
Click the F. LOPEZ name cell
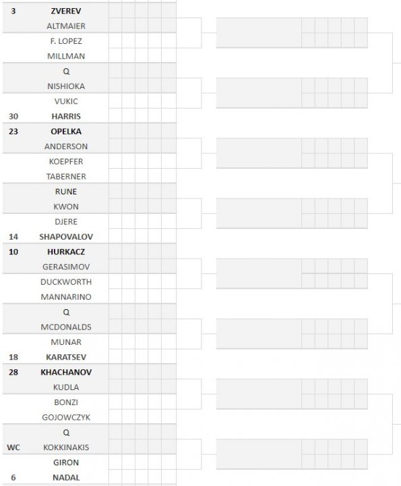(x=66, y=41)
